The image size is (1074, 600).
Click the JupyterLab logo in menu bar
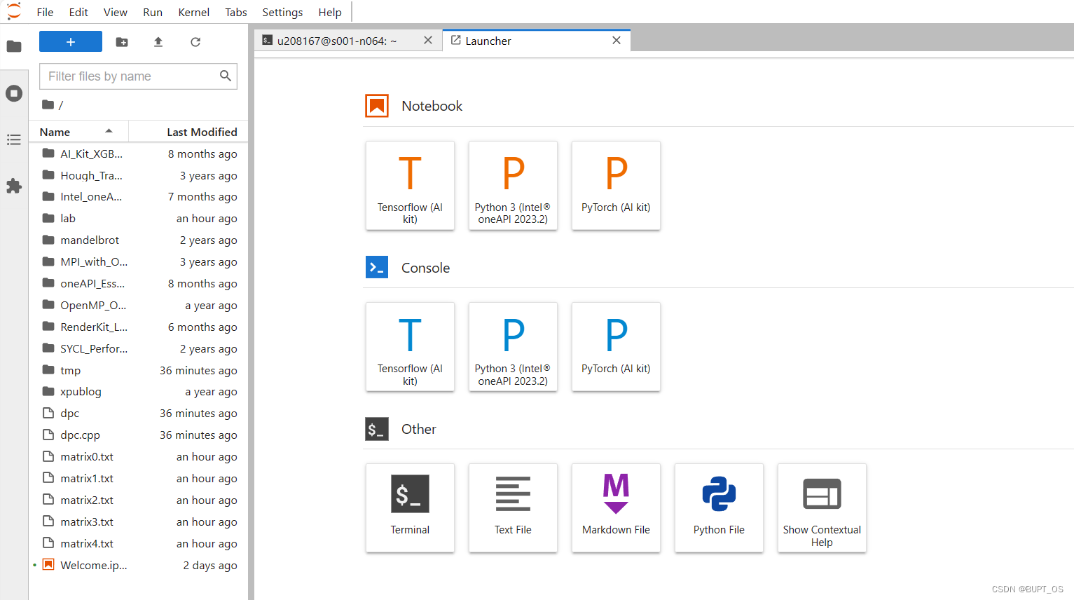tap(14, 11)
